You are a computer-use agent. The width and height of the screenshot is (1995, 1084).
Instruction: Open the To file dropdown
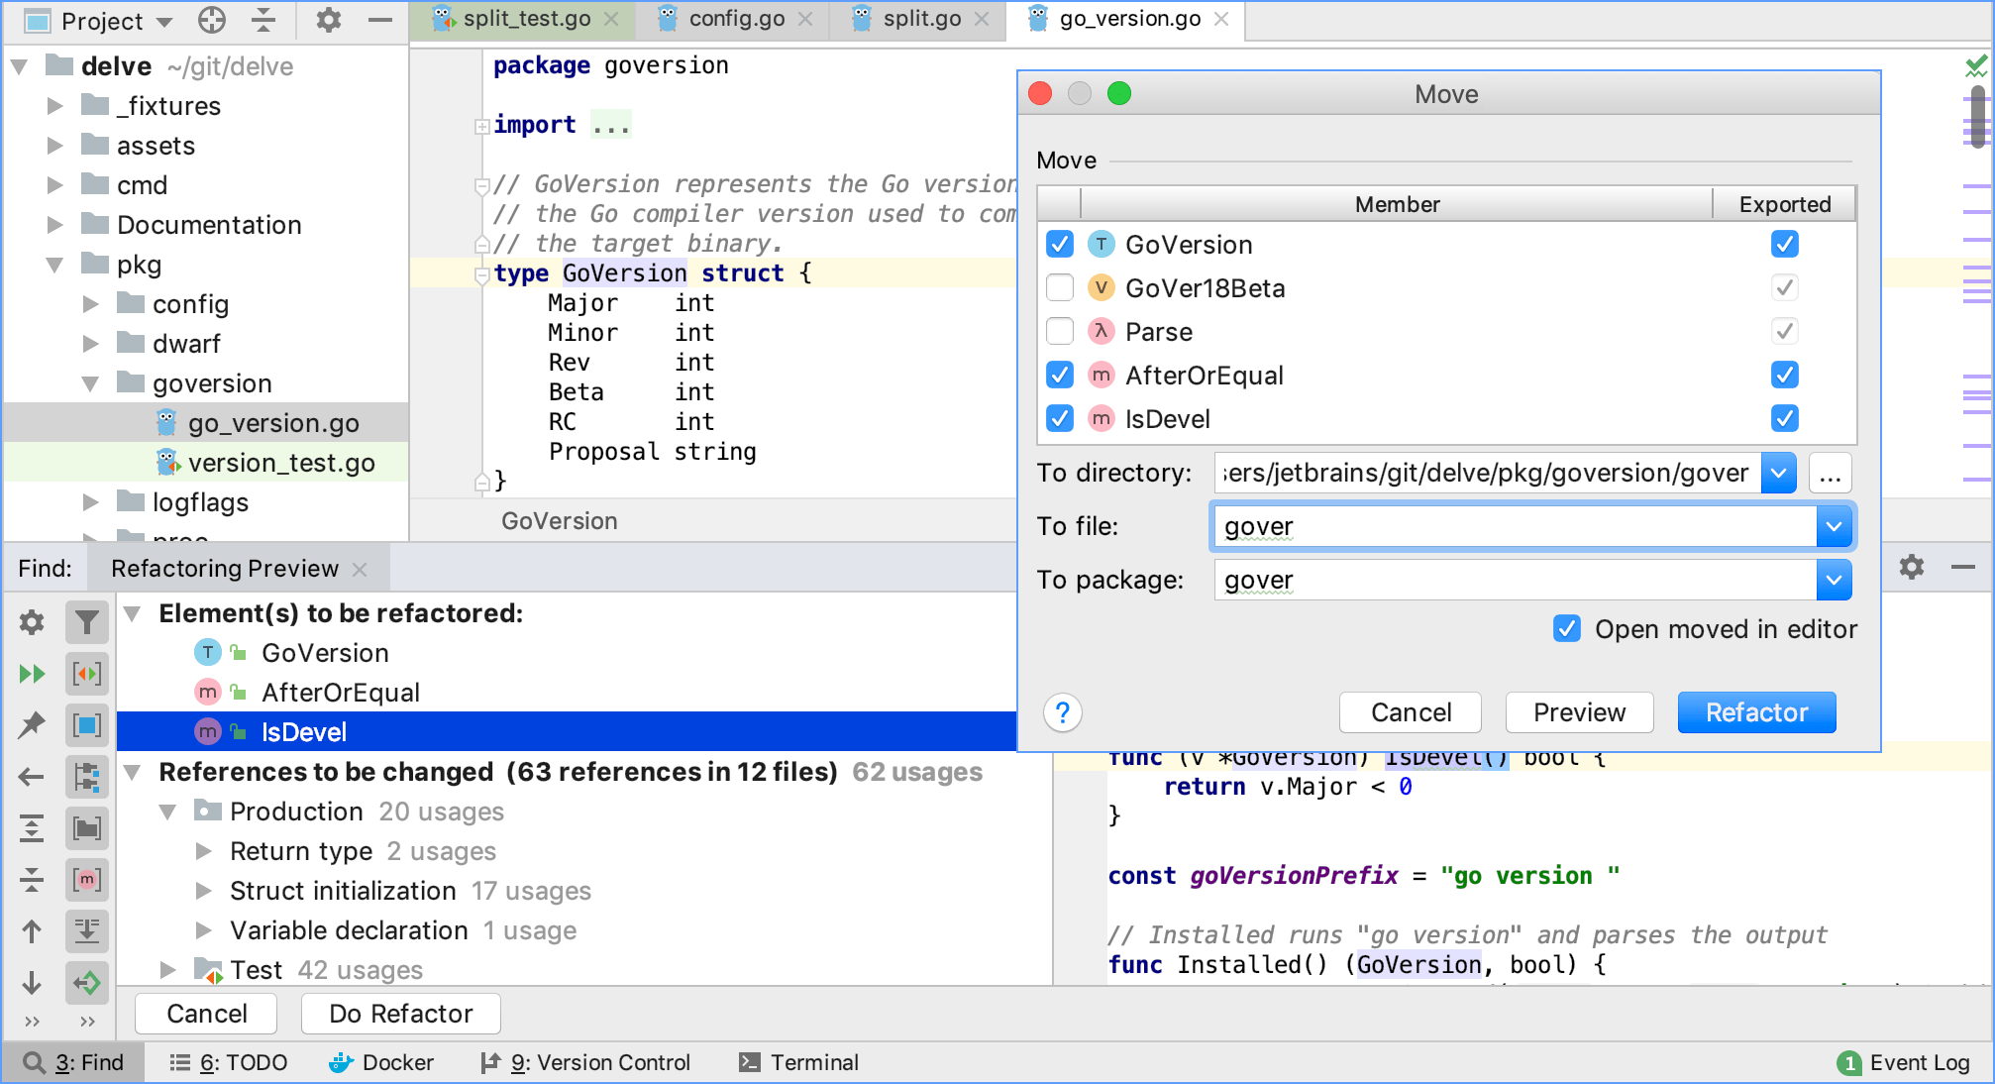(x=1834, y=526)
